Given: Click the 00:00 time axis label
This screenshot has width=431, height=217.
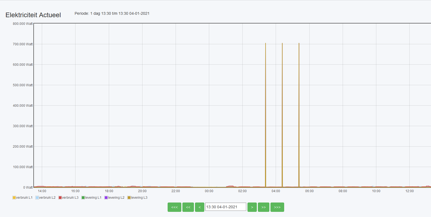Looking at the screenshot, I should [x=209, y=191].
